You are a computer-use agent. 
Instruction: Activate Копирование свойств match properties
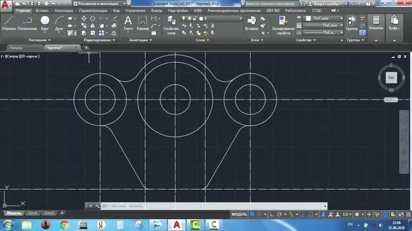[283, 25]
